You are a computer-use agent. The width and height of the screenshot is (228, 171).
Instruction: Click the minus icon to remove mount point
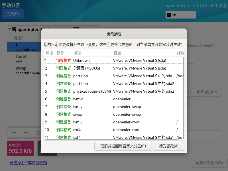click(26, 133)
